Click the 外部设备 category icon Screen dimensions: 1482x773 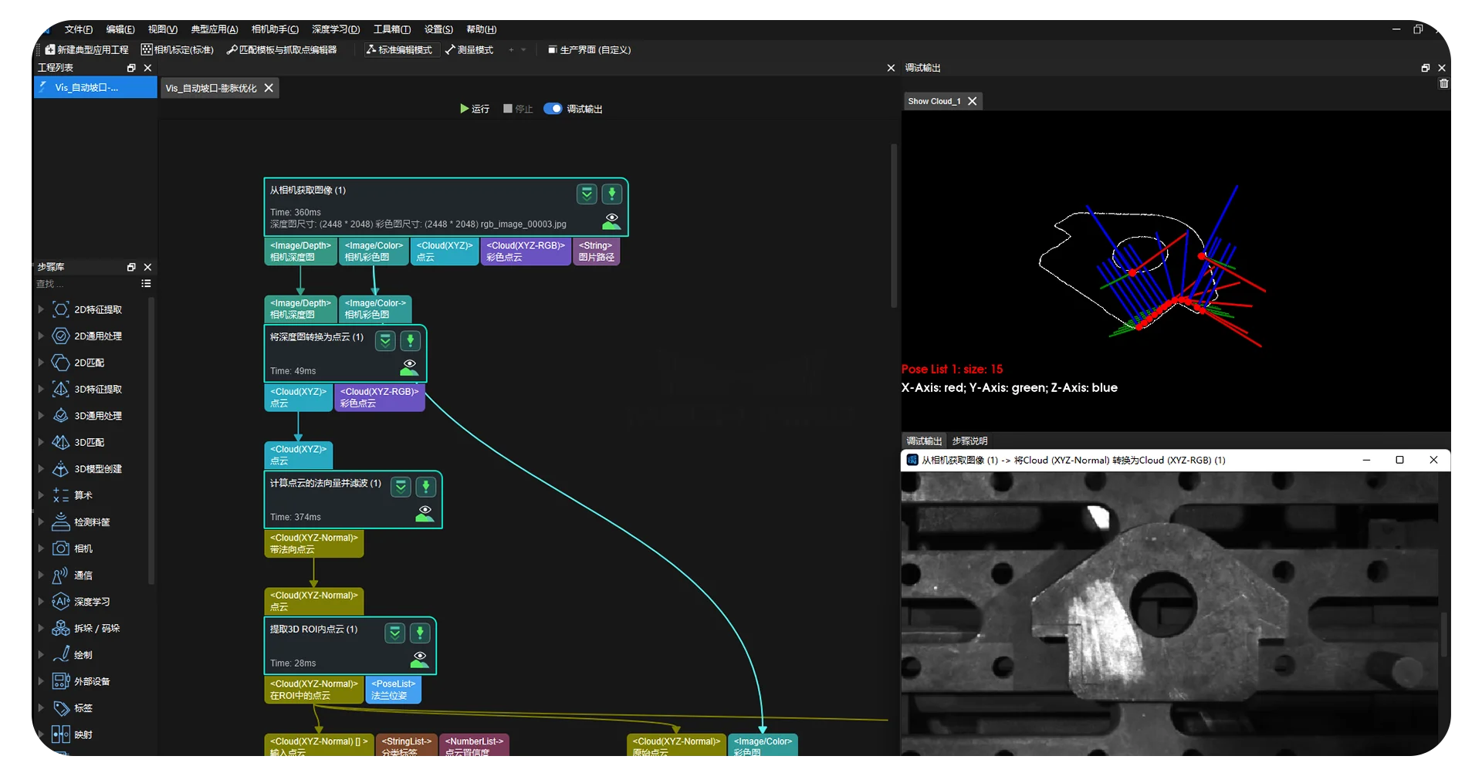(x=61, y=681)
